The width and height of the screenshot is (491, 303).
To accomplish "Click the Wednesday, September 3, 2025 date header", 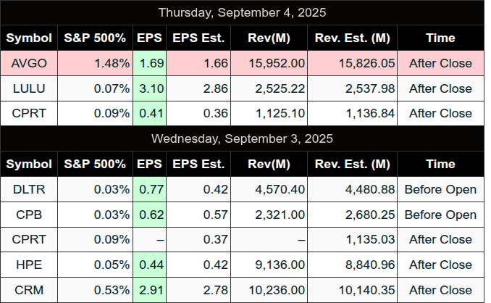I will 242,138.
